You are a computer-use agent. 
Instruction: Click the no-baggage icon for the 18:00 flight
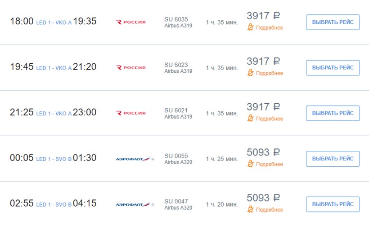point(251,27)
